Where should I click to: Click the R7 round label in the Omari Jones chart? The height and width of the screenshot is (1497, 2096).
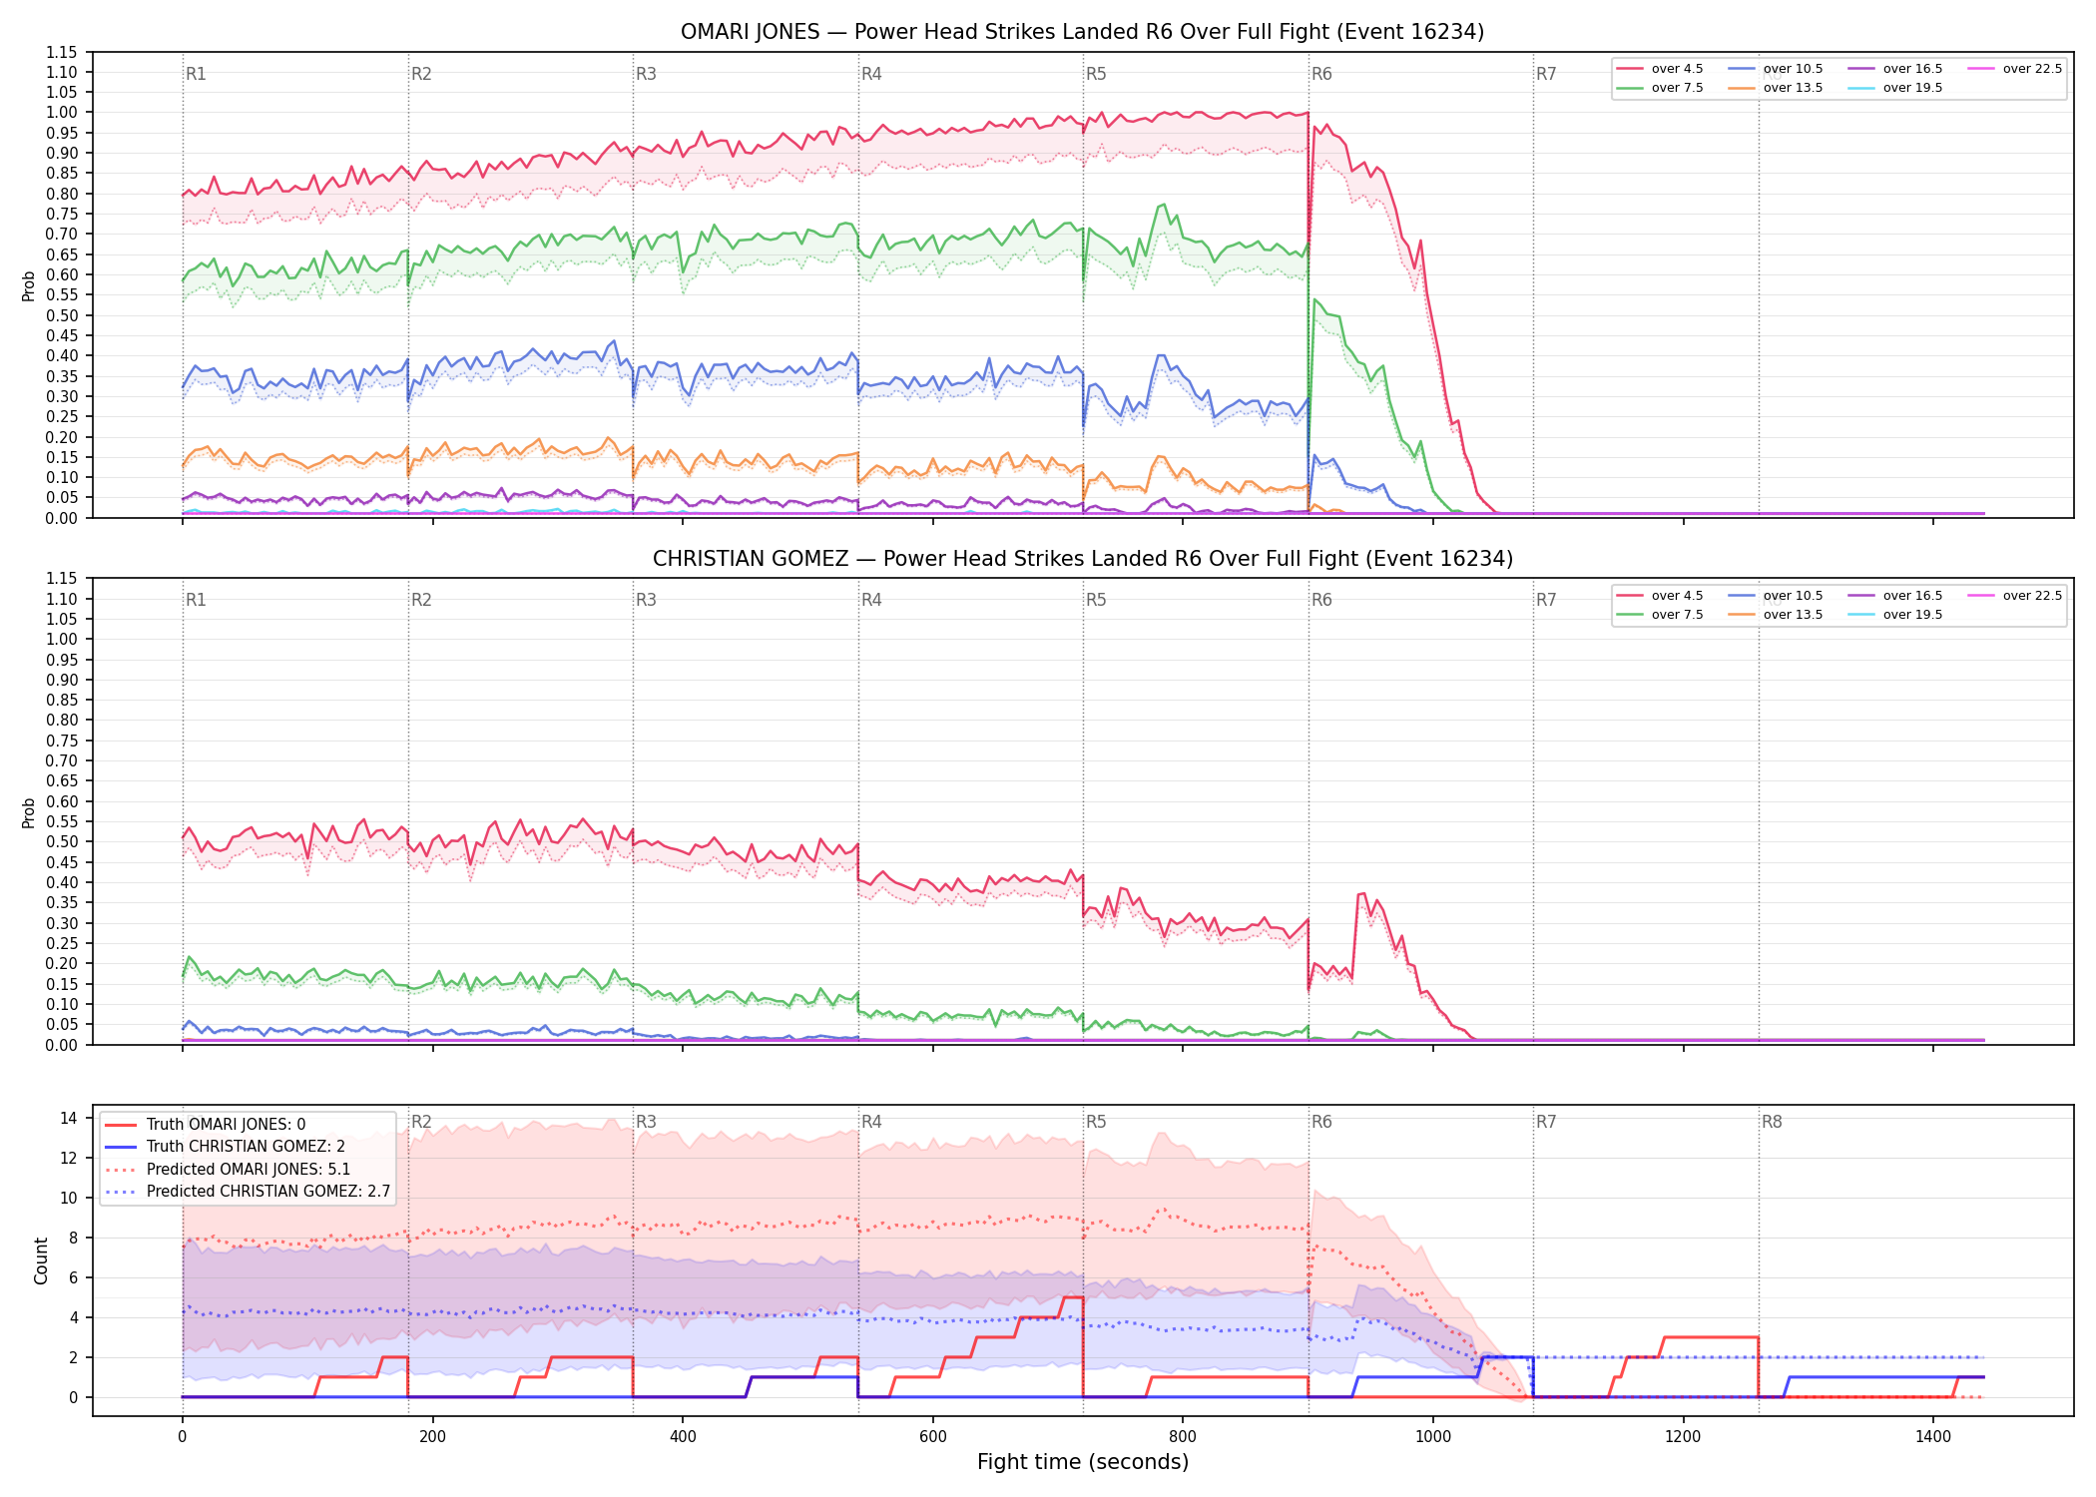tap(1546, 74)
